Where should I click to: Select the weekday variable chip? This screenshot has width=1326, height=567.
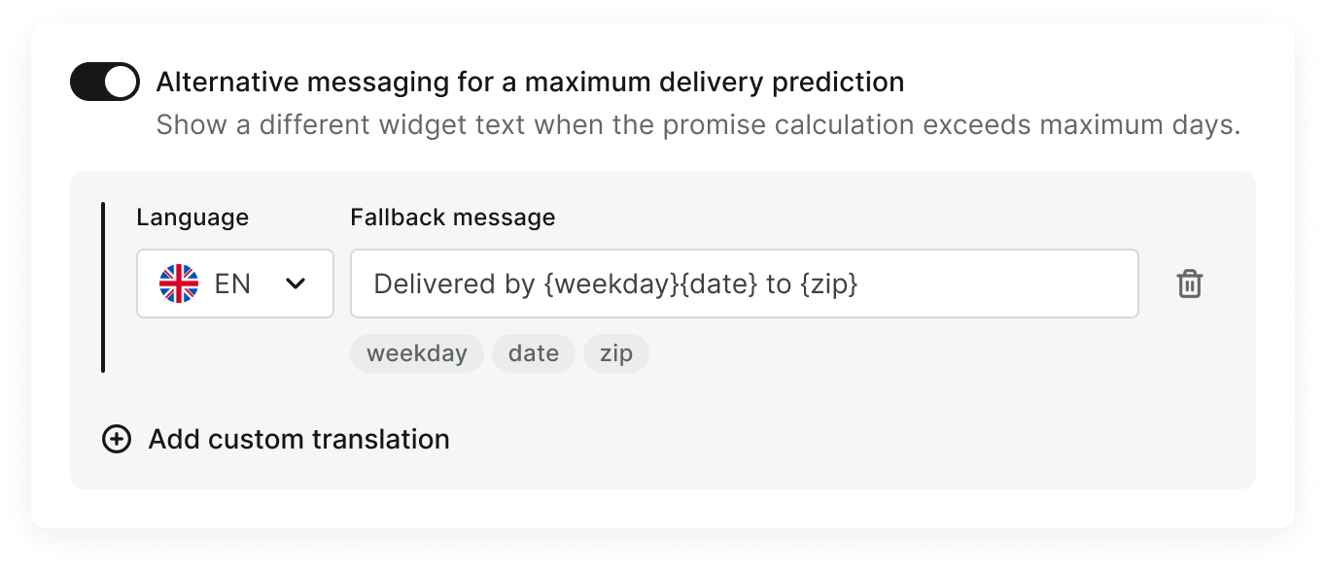coord(416,353)
